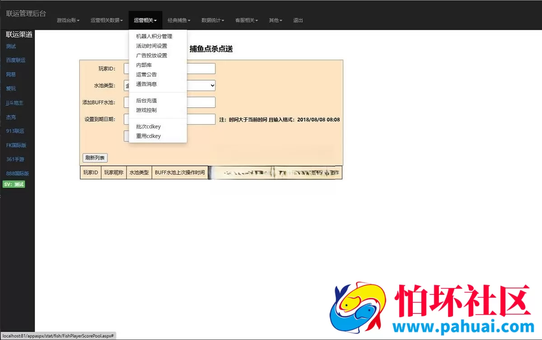The width and height of the screenshot is (542, 340).
Task: Open the 百度联运 channel link
Action: point(16,60)
